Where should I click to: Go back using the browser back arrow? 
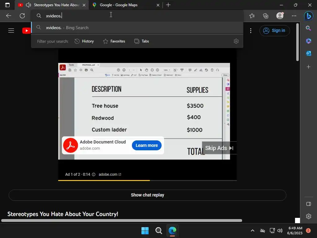click(x=9, y=16)
